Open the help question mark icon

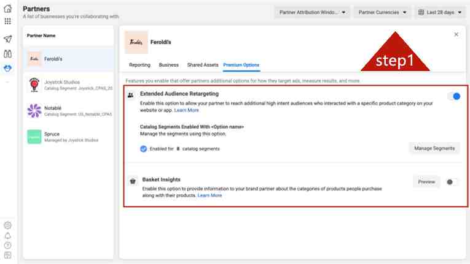point(8,246)
